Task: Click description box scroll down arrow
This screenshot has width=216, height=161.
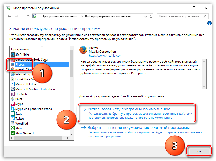Action: tap(204, 87)
